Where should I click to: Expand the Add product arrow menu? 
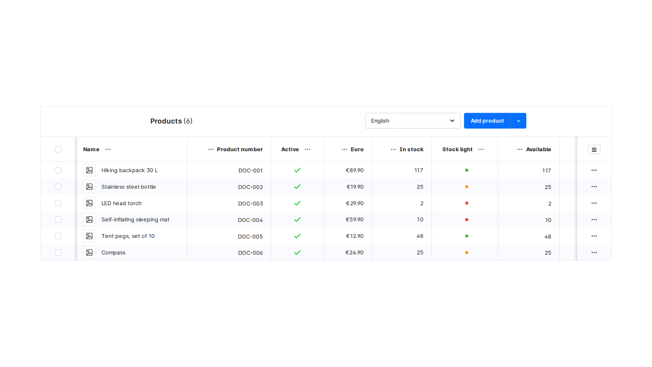click(518, 121)
